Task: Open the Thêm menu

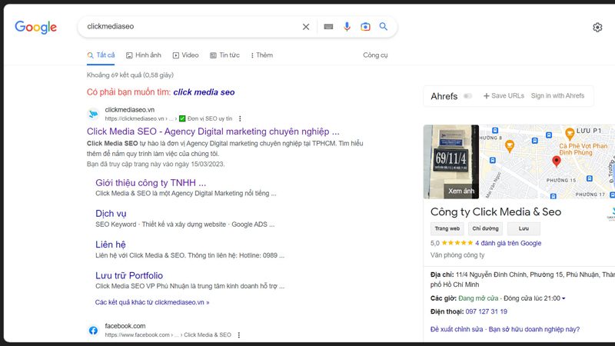Action: pos(261,55)
